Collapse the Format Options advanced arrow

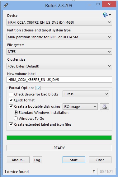pos(38,88)
